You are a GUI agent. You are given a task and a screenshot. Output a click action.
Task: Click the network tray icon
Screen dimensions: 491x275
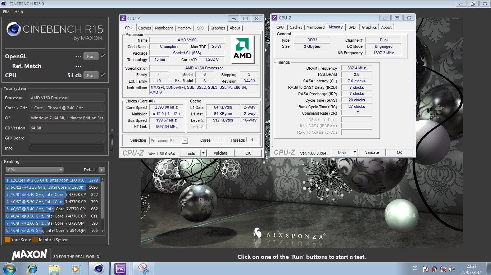pos(444,269)
